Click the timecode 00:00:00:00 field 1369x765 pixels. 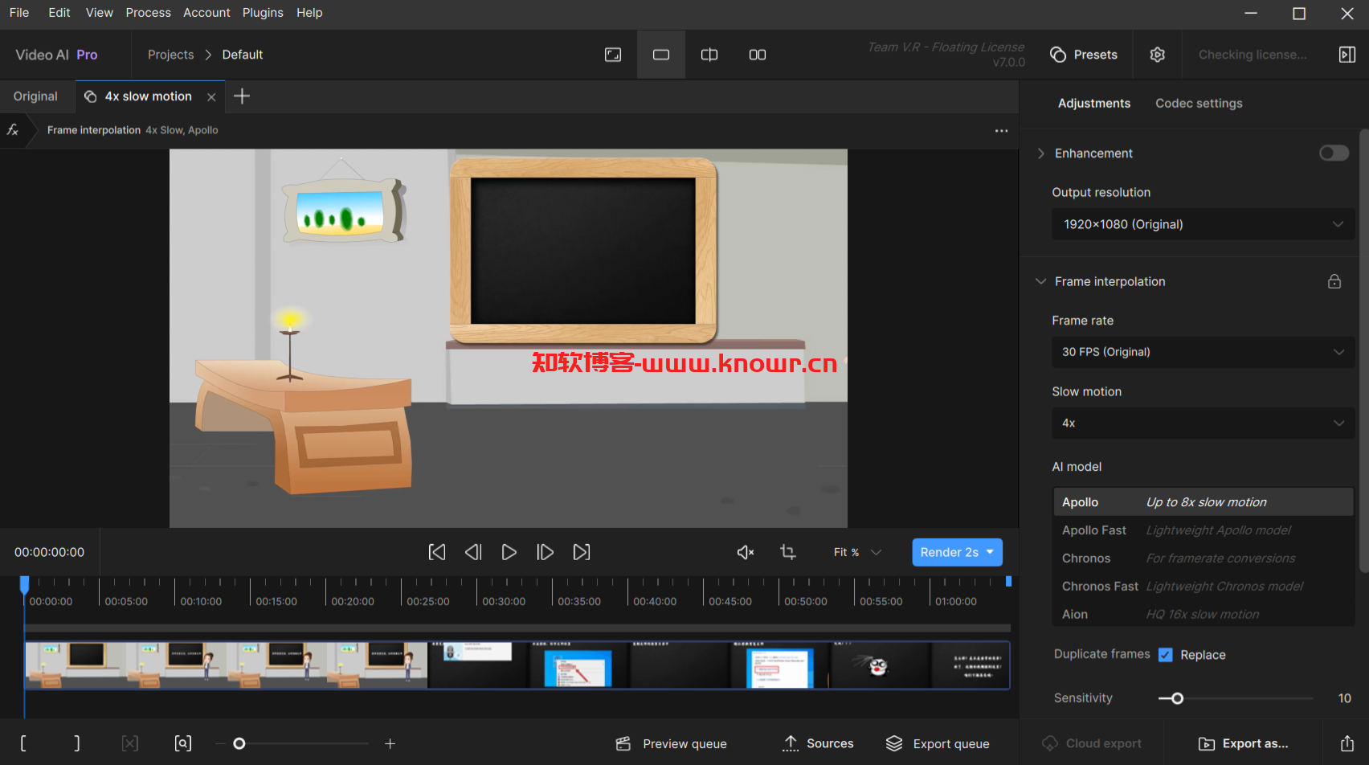pyautogui.click(x=49, y=552)
